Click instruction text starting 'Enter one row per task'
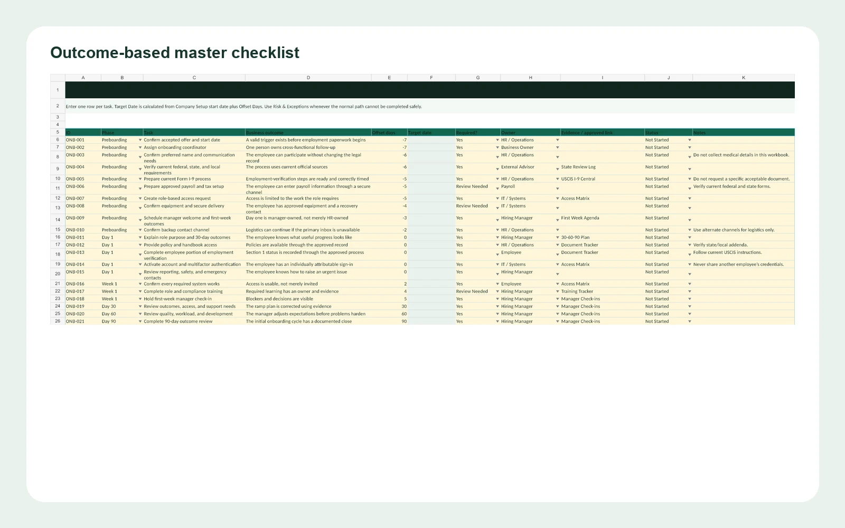 click(x=243, y=107)
